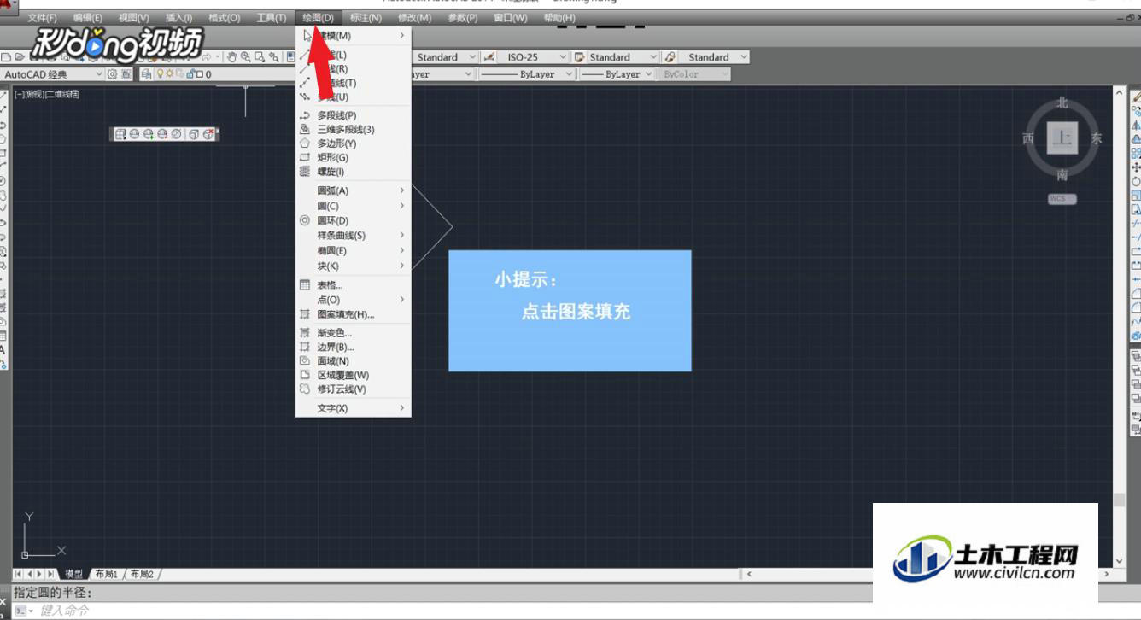Open the Format (格式) menu
The width and height of the screenshot is (1141, 620).
coord(224,18)
